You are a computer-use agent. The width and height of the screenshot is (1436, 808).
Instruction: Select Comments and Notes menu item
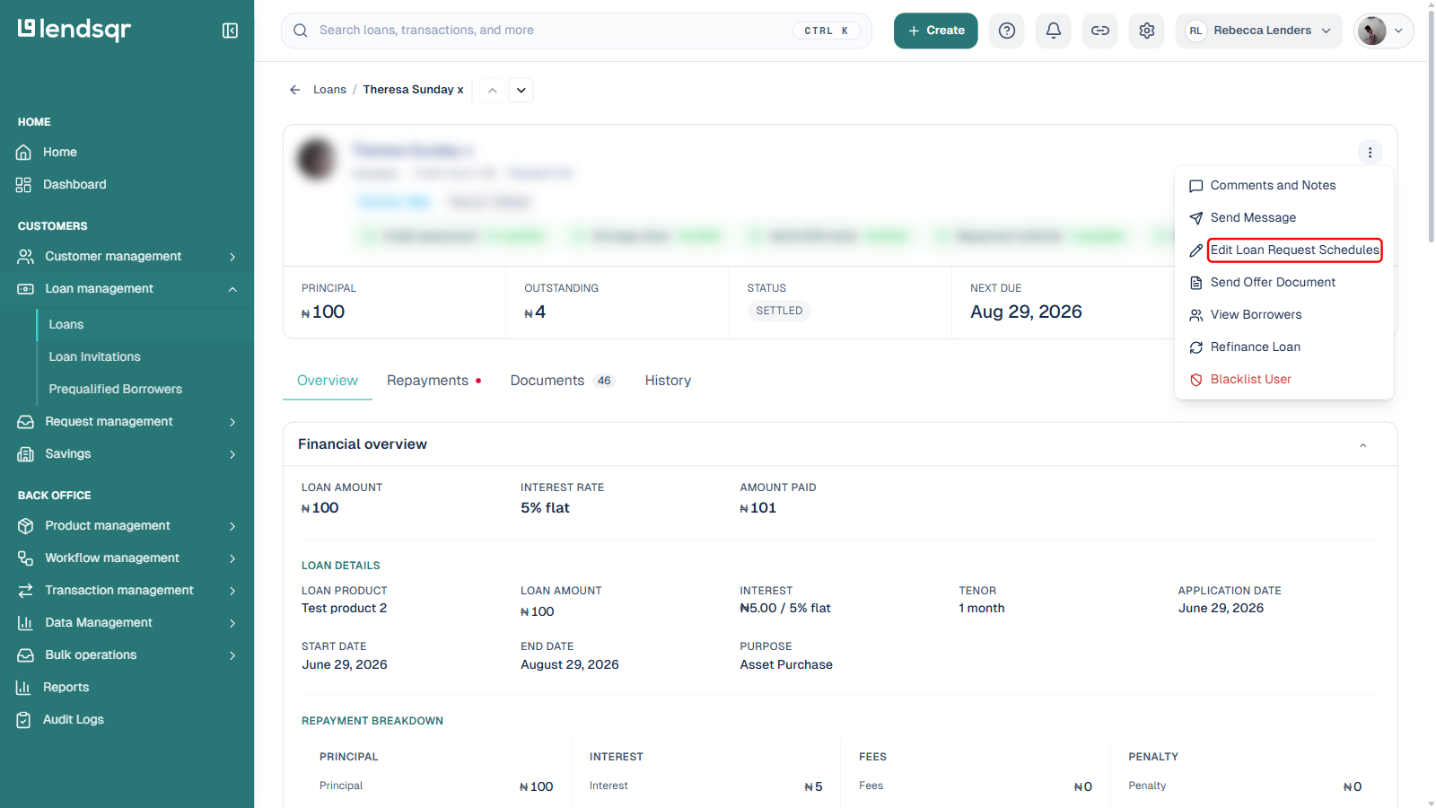tap(1283, 185)
